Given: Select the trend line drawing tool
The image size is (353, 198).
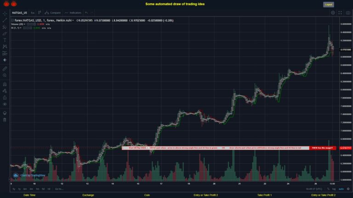Looking at the screenshot, I should (5, 21).
